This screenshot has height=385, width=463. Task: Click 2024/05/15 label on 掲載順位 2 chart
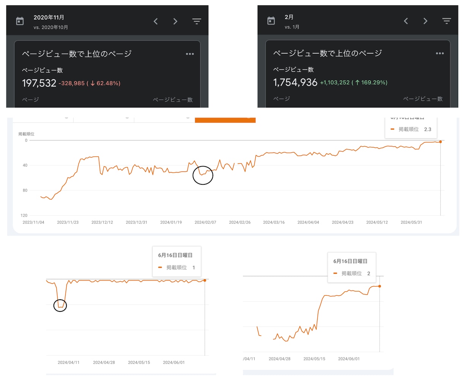point(314,359)
